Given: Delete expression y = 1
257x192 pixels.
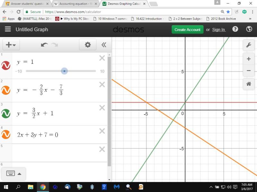Looking at the screenshot, I should coord(102,58).
